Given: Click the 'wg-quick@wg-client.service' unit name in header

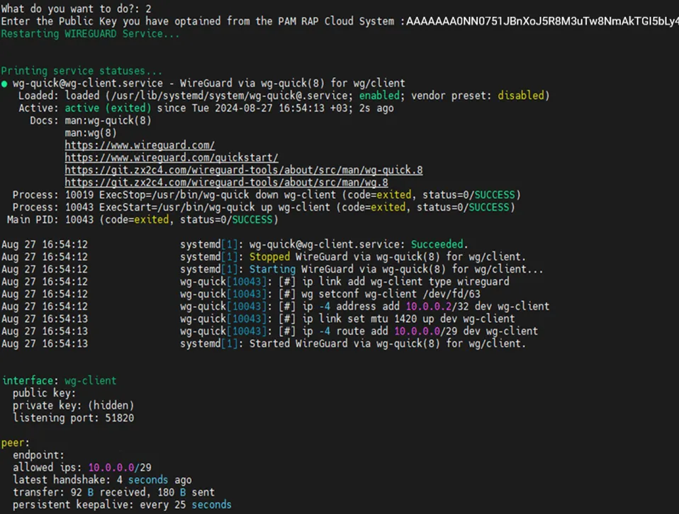Looking at the screenshot, I should coord(87,84).
